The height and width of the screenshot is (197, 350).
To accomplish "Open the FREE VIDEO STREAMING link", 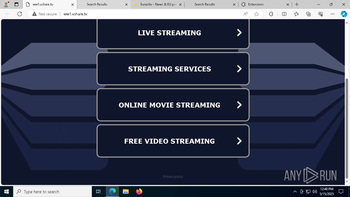I will click(x=173, y=141).
